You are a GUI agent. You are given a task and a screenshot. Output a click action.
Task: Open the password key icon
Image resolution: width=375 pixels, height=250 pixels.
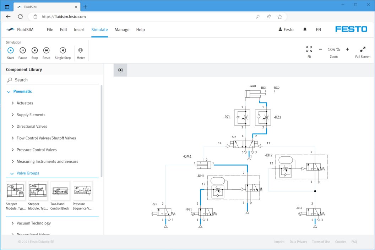click(x=257, y=16)
